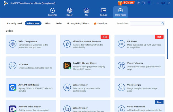Open the feedback chat icon

(x=143, y=3)
